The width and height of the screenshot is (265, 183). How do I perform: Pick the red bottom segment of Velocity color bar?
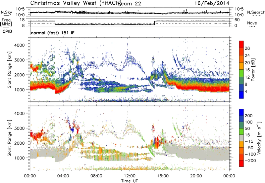[241, 164]
